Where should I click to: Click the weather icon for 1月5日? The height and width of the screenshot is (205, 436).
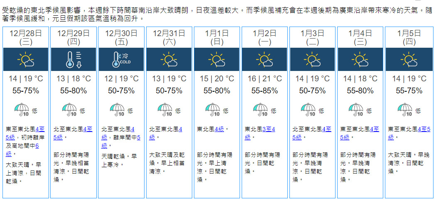[408, 60]
